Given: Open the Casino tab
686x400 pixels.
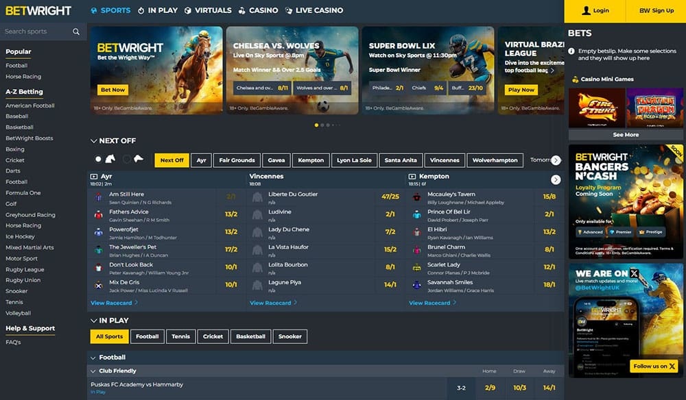Looking at the screenshot, I should tap(258, 10).
